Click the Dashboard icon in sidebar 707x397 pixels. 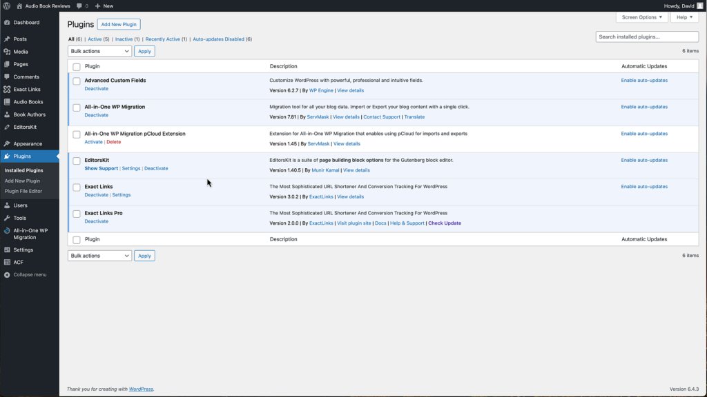point(7,23)
